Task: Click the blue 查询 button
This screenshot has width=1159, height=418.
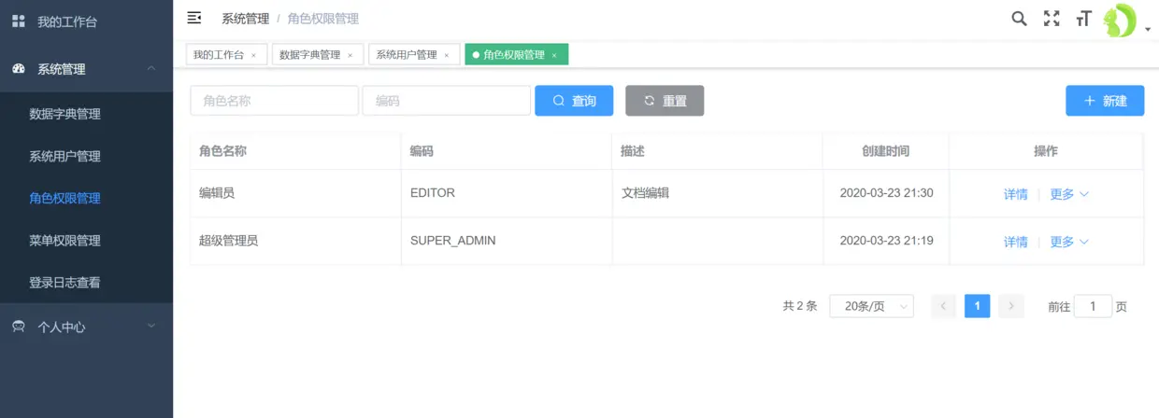Action: point(574,101)
